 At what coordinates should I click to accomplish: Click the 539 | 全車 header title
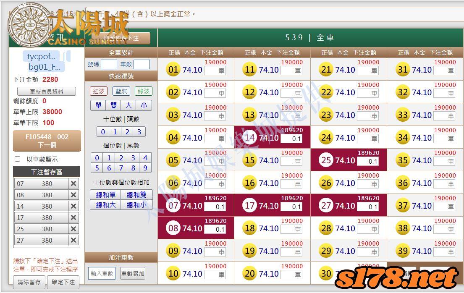click(x=309, y=38)
